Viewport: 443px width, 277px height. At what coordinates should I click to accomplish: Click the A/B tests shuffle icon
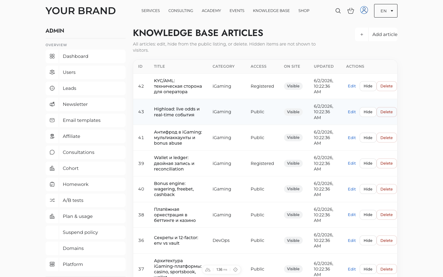pos(52,200)
